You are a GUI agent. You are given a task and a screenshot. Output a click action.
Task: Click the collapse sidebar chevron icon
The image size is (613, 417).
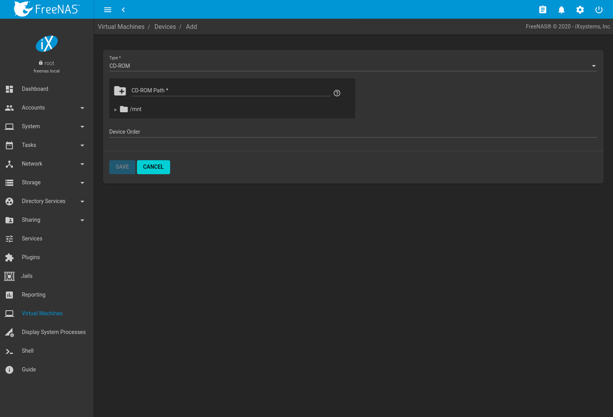click(123, 10)
